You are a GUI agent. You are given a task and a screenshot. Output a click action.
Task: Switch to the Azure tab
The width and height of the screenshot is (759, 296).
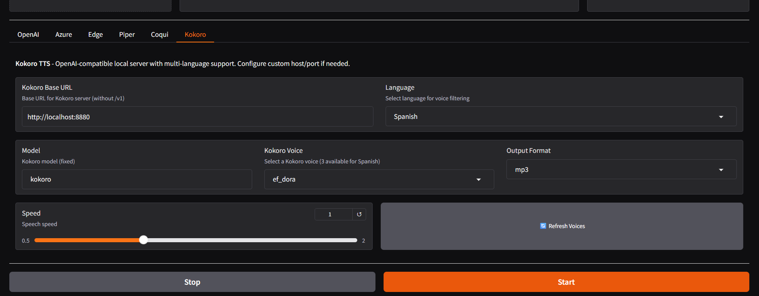tap(64, 35)
